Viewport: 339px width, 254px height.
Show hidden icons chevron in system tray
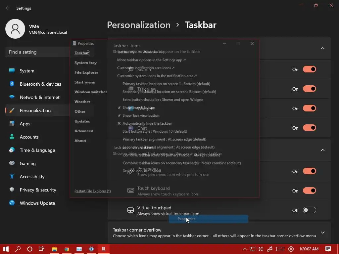245,249
